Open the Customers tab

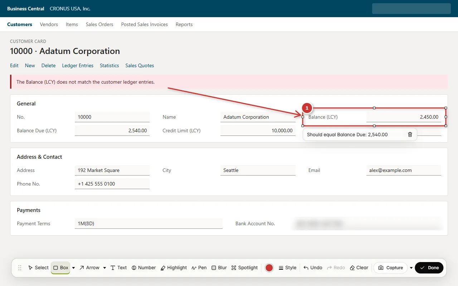[x=20, y=24]
